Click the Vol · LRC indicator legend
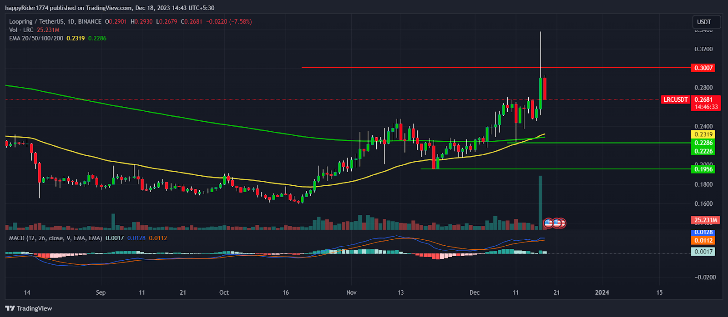728x317 pixels. point(21,30)
